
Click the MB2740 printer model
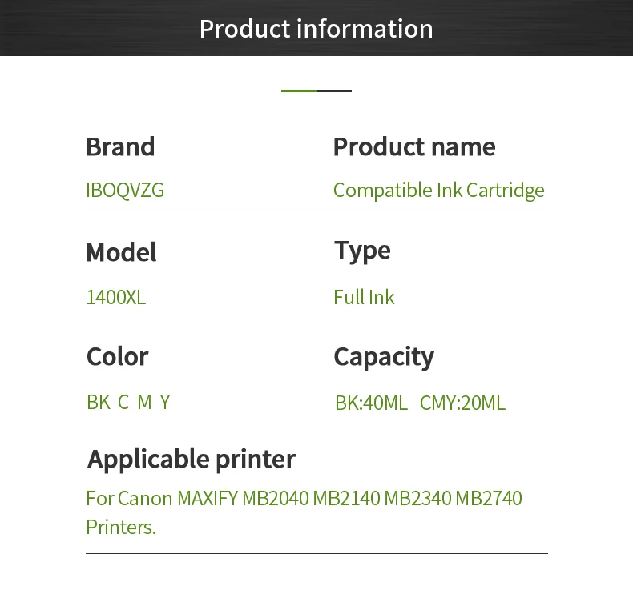489,498
